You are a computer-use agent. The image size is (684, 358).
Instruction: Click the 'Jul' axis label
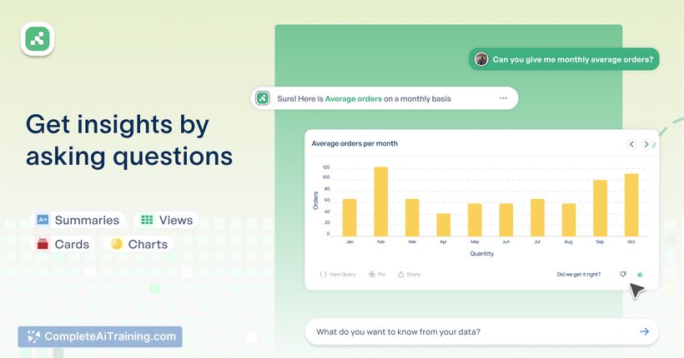pos(537,241)
